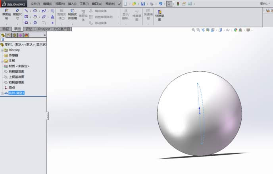The width and height of the screenshot is (273, 174).
Task: Open the Line tool dropdown arrow
Action: tap(31, 11)
